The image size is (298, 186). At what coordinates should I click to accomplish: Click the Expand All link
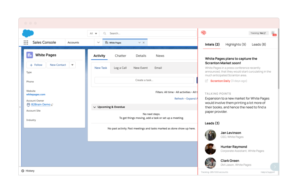192,99
